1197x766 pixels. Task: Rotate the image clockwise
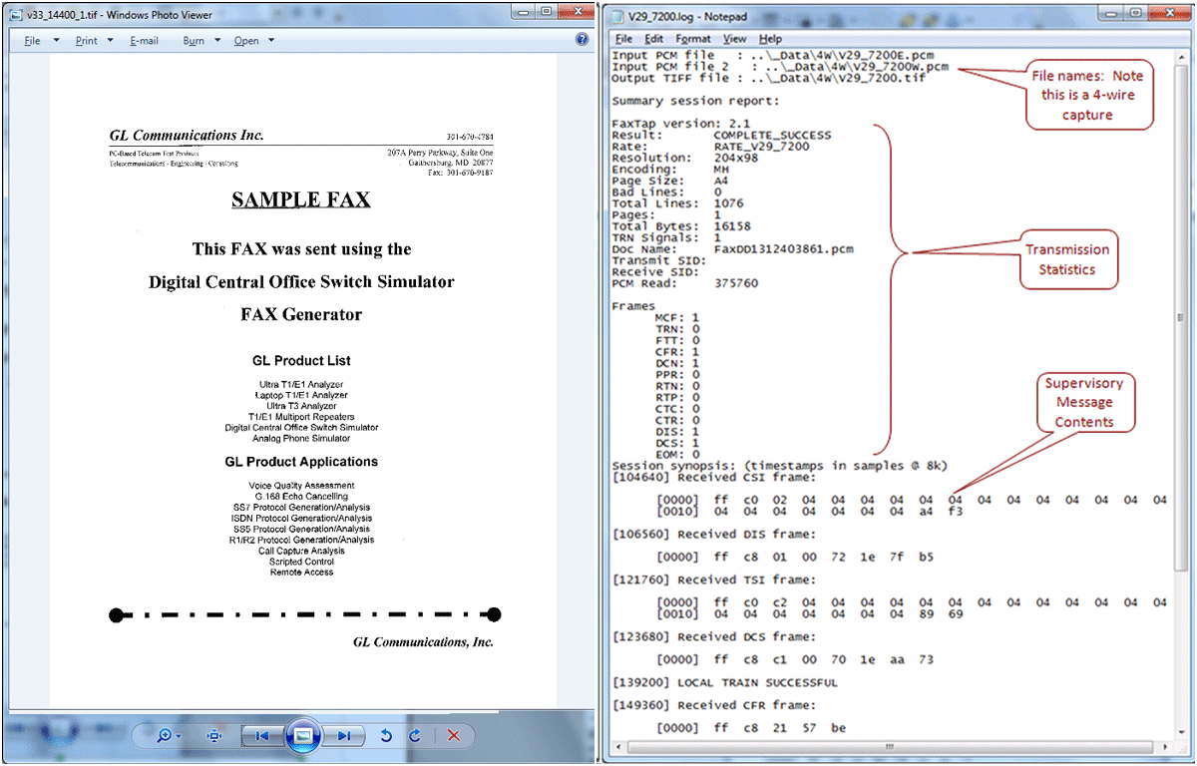coord(415,736)
